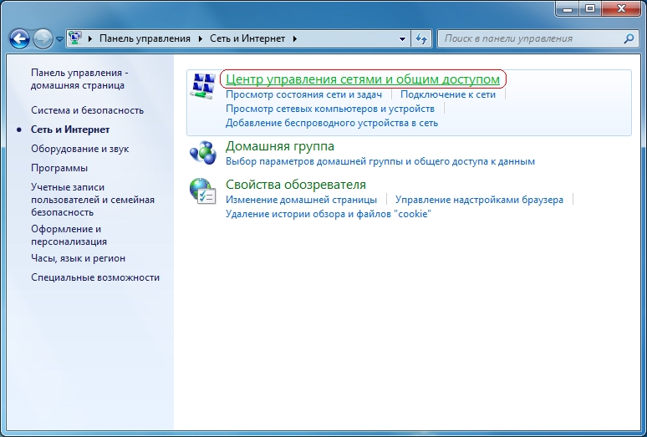Click the Back navigation arrow button
This screenshot has width=647, height=437.
pyautogui.click(x=19, y=38)
